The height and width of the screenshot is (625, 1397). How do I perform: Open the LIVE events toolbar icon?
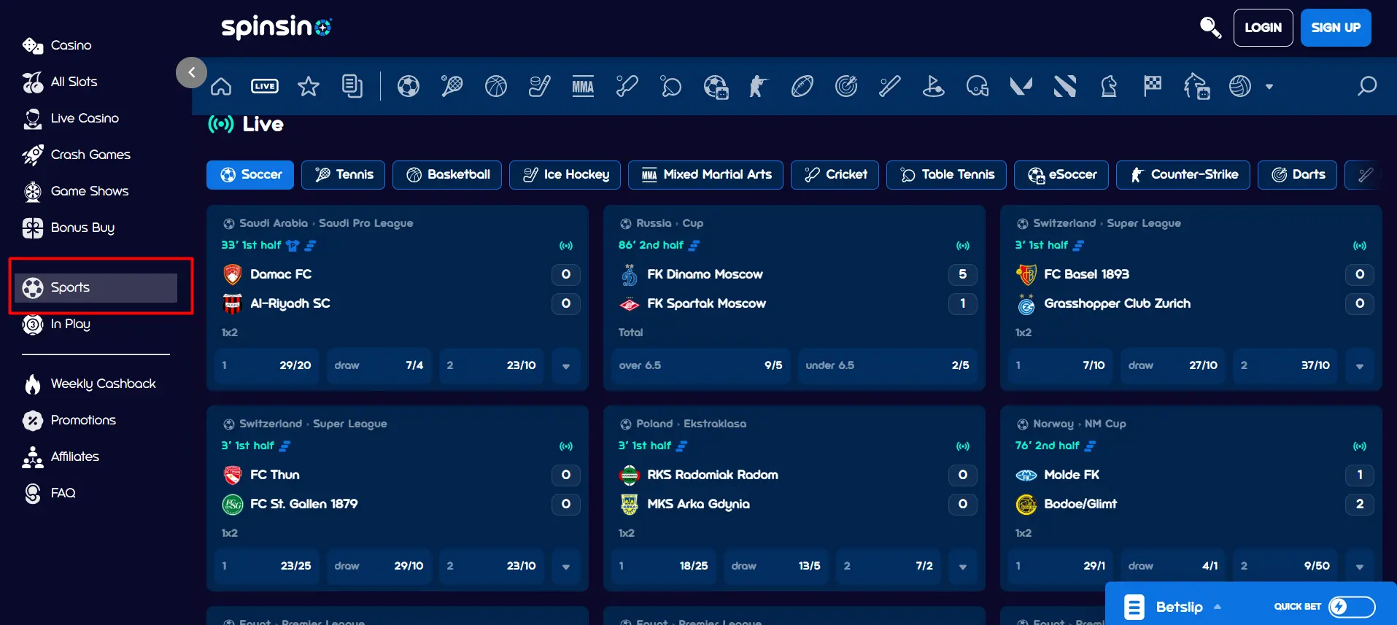pos(264,86)
